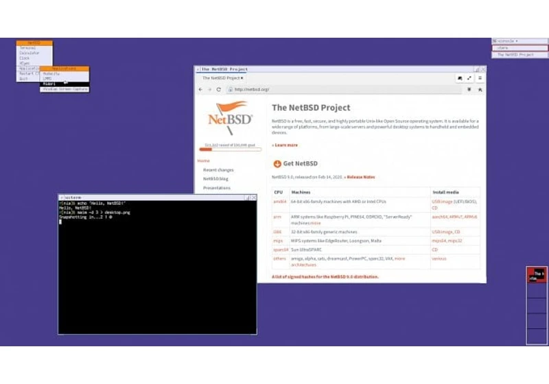
Task: Select Quit in the NetBSD menu
Action: (28, 79)
